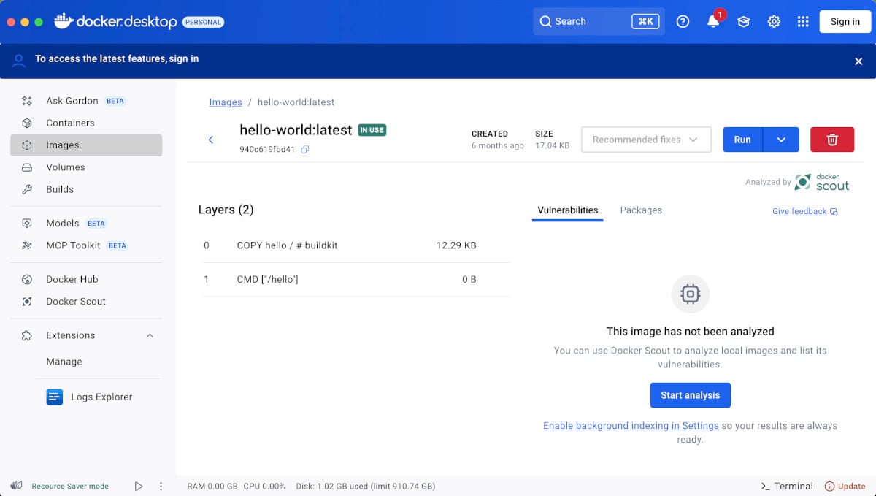Click the engine play icon in status bar
The height and width of the screenshot is (496, 876).
tap(139, 486)
